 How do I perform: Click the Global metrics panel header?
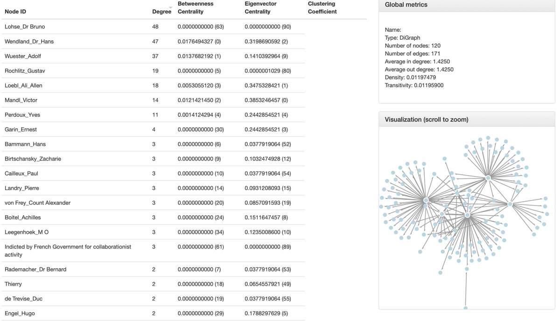tap(467, 5)
